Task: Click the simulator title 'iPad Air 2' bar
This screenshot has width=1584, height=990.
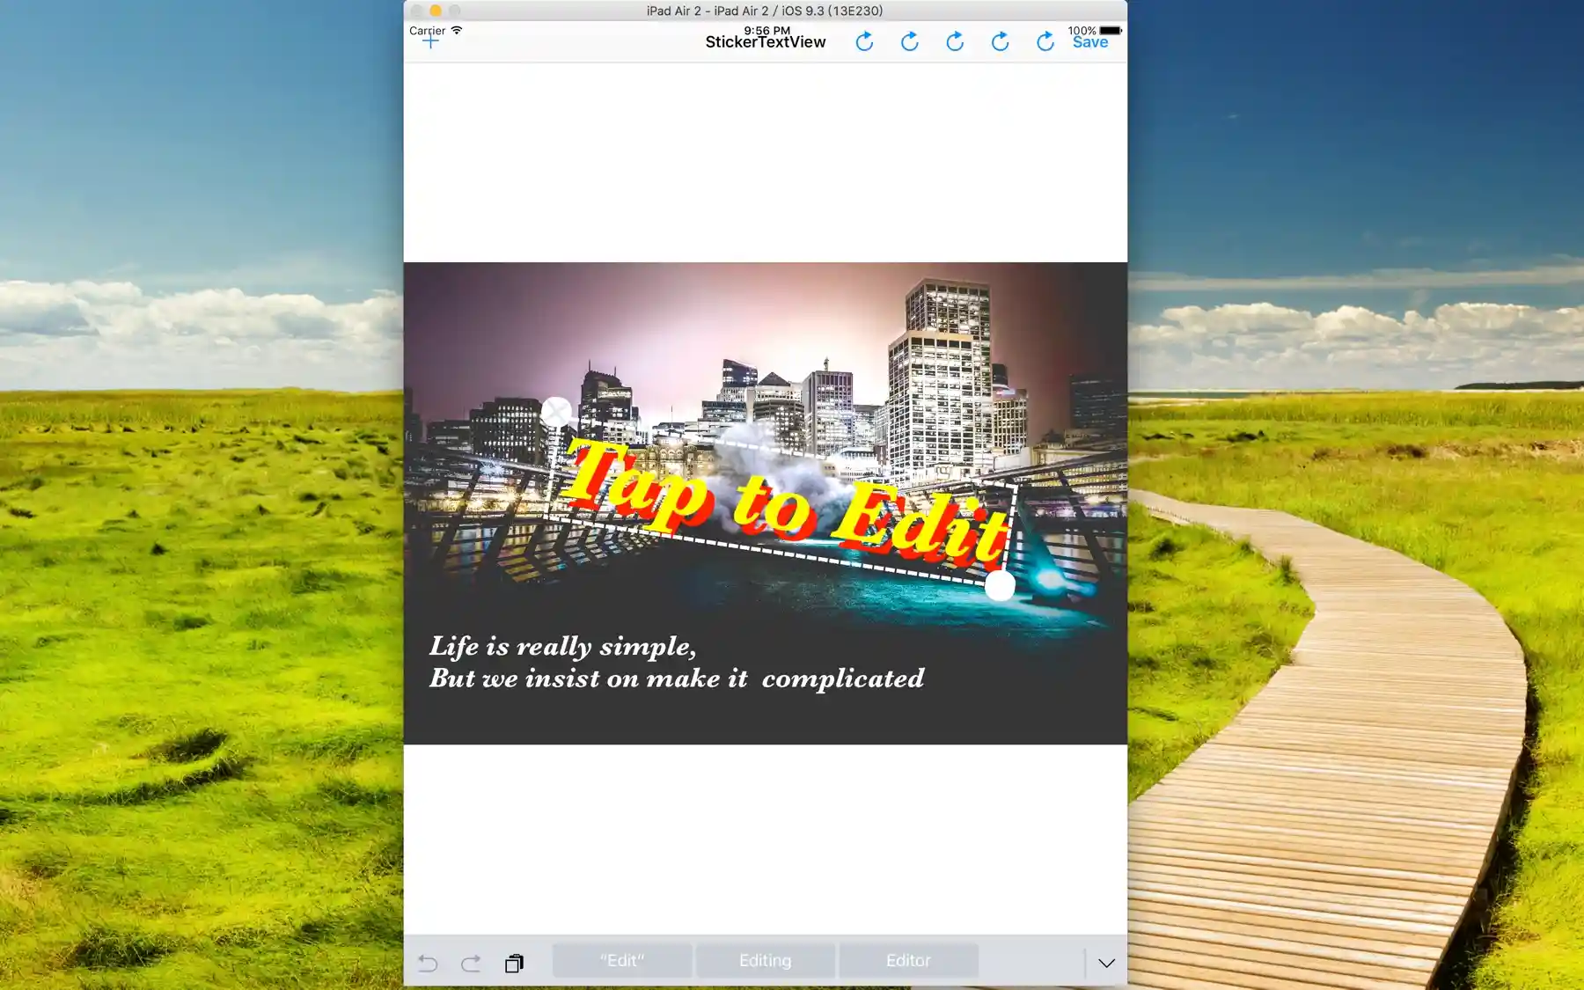Action: [764, 11]
